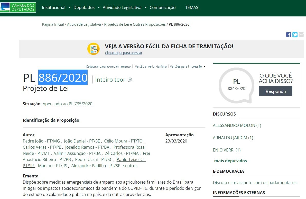306x199 pixels.
Task: Open Cadastrar para acompanhamento link
Action: [x=108, y=67]
